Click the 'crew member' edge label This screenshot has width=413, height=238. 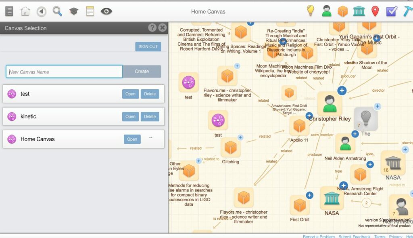tap(322, 135)
